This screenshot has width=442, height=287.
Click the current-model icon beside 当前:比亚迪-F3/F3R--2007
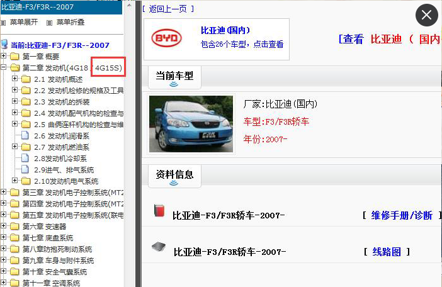(4, 45)
